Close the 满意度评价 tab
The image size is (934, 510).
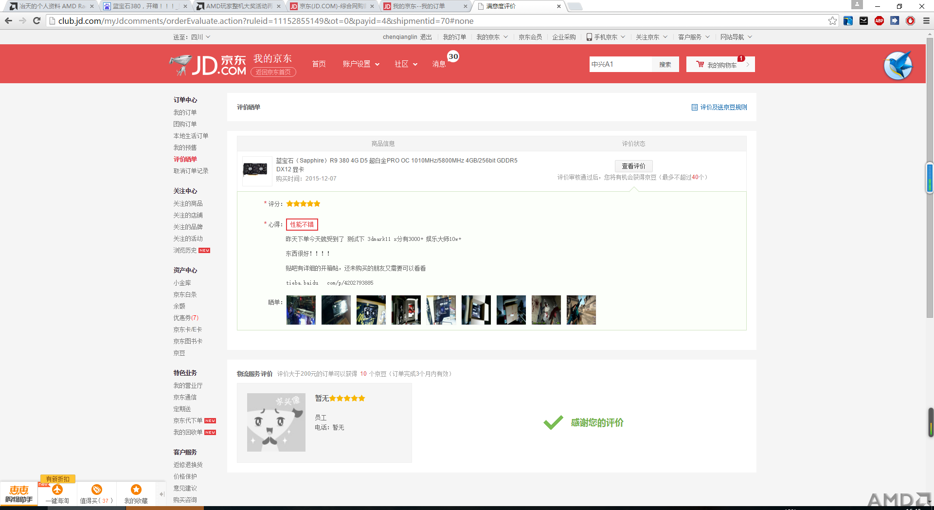558,6
